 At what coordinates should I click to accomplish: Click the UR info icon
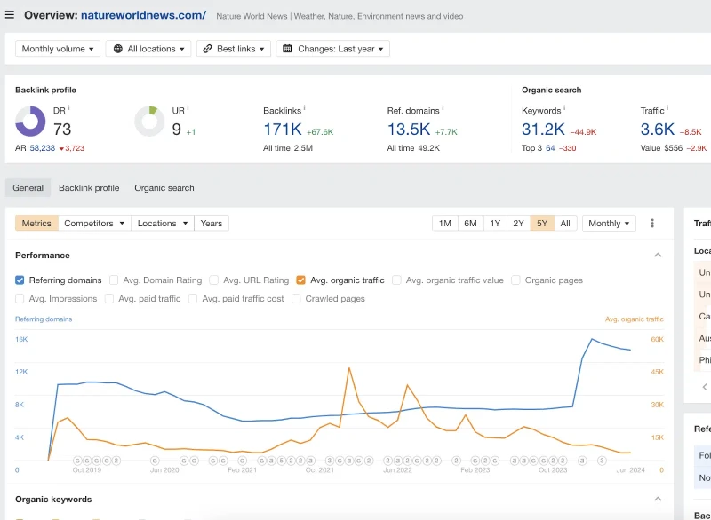(x=188, y=107)
